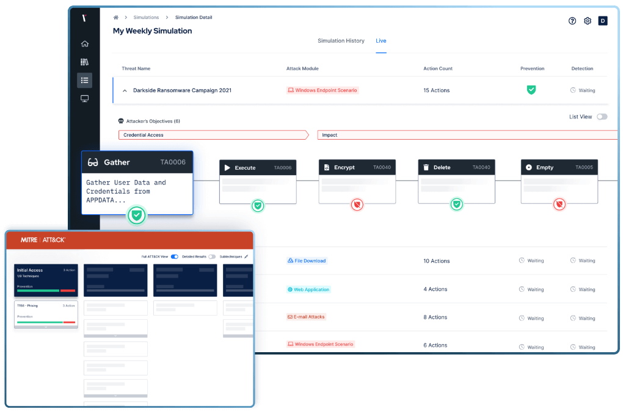The image size is (623, 412).
Task: Toggle Full ATT&CK View on MITRE panel
Action: pyautogui.click(x=174, y=256)
